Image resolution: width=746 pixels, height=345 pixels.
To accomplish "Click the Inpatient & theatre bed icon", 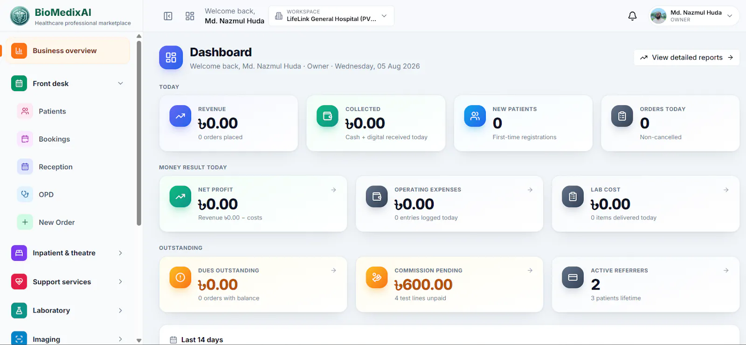I will pos(19,253).
